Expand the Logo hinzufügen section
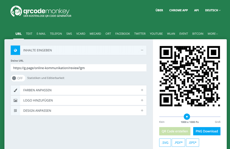This screenshot has width=230, height=149. point(142,100)
